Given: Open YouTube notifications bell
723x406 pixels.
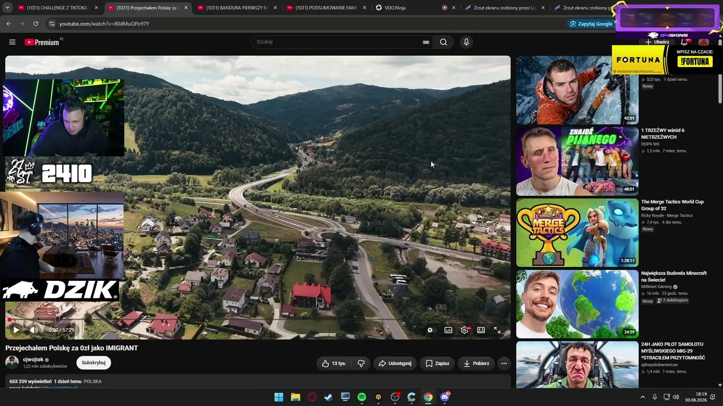Looking at the screenshot, I should point(685,42).
